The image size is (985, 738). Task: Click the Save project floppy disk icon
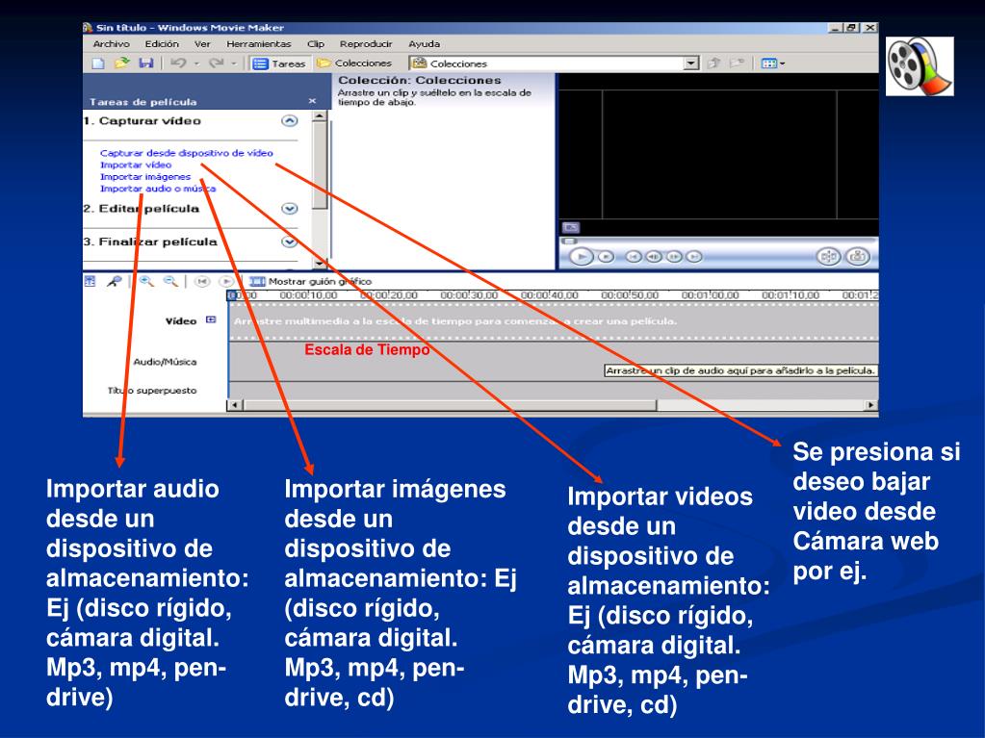point(146,63)
